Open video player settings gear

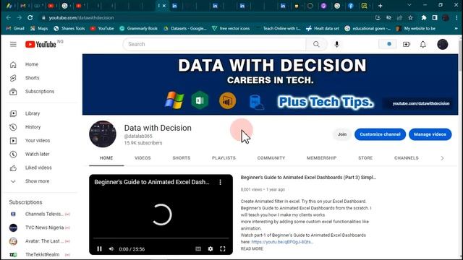[211, 249]
